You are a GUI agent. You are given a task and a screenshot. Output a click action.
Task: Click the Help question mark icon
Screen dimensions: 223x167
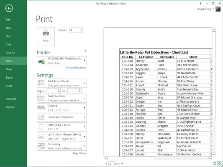[200, 3]
